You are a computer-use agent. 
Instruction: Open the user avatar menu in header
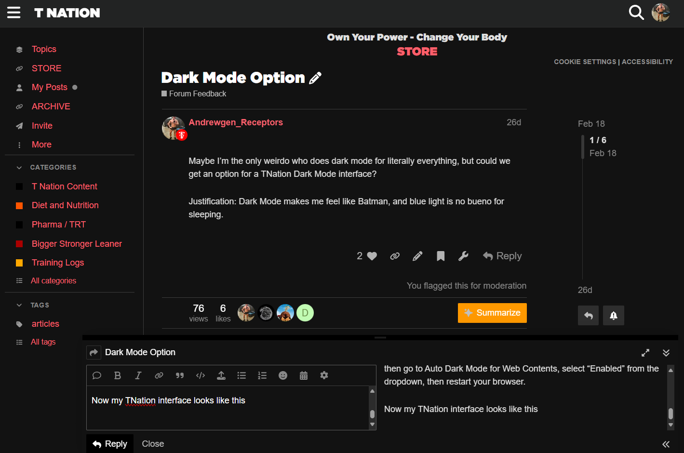[661, 13]
